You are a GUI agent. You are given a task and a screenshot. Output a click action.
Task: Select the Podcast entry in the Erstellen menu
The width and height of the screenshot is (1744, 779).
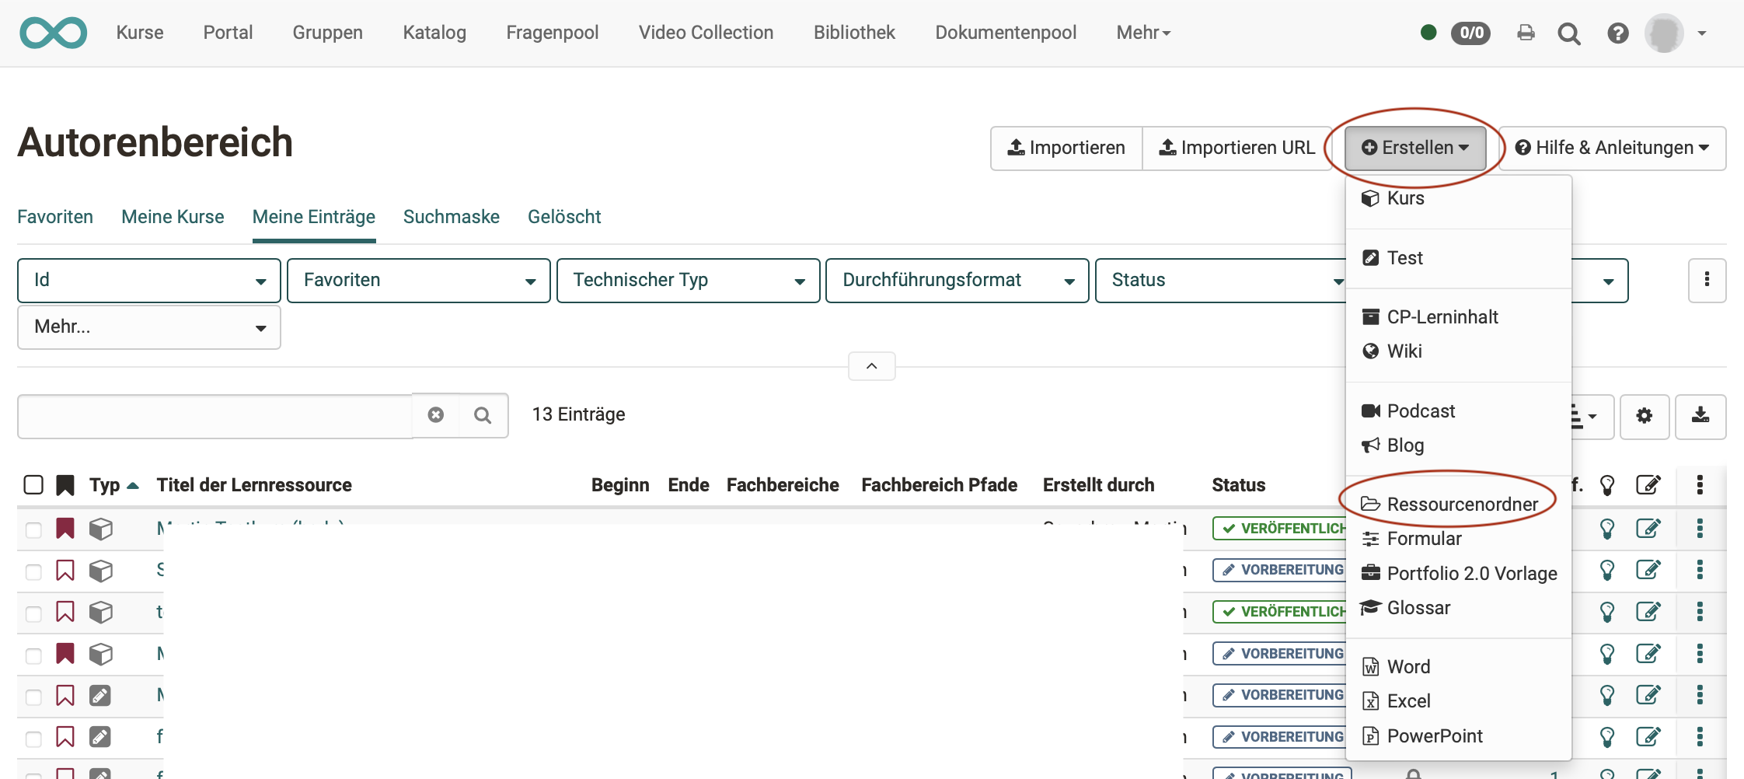pyautogui.click(x=1421, y=410)
